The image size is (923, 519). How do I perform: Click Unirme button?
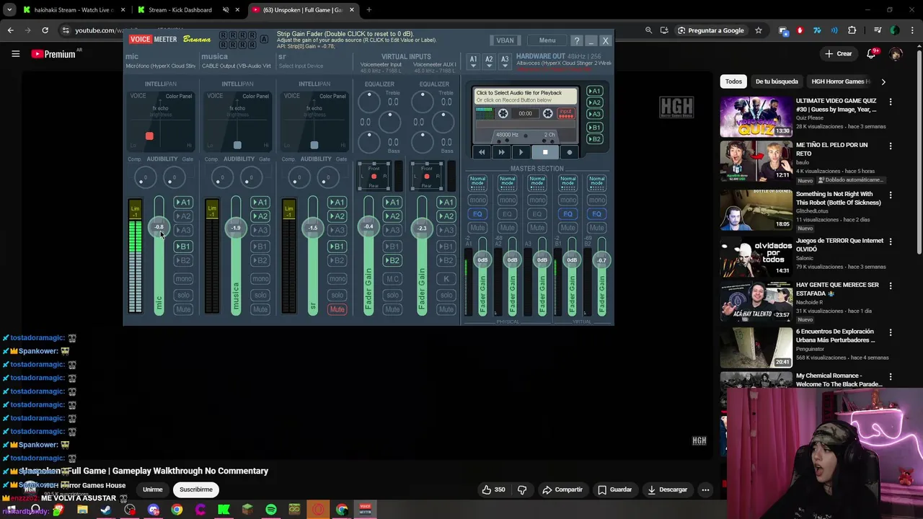(x=152, y=489)
